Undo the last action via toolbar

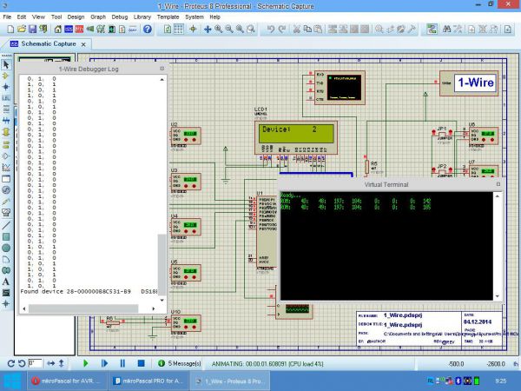(x=271, y=30)
